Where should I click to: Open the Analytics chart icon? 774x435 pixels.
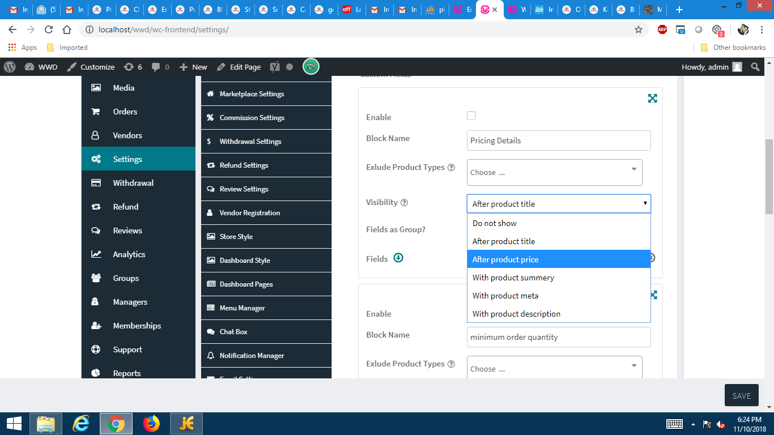click(x=96, y=254)
